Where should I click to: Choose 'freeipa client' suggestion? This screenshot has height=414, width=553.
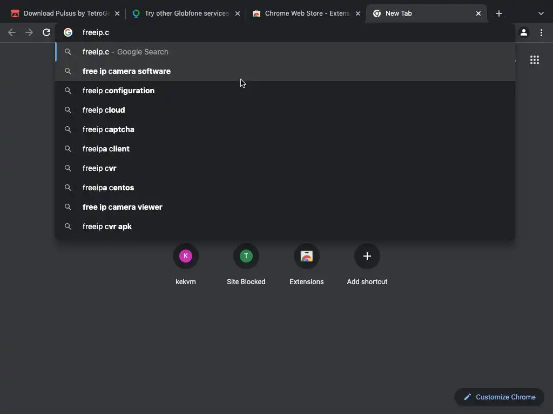285,149
